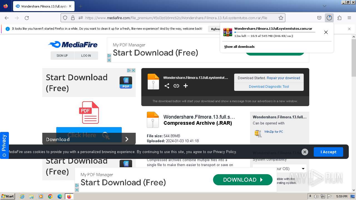356x200 pixels.
Task: Close the Wondershare.Filmora tab
Action: click(x=70, y=6)
